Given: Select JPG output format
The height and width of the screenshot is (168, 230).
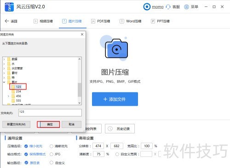Looking at the screenshot, I should 52,154.
